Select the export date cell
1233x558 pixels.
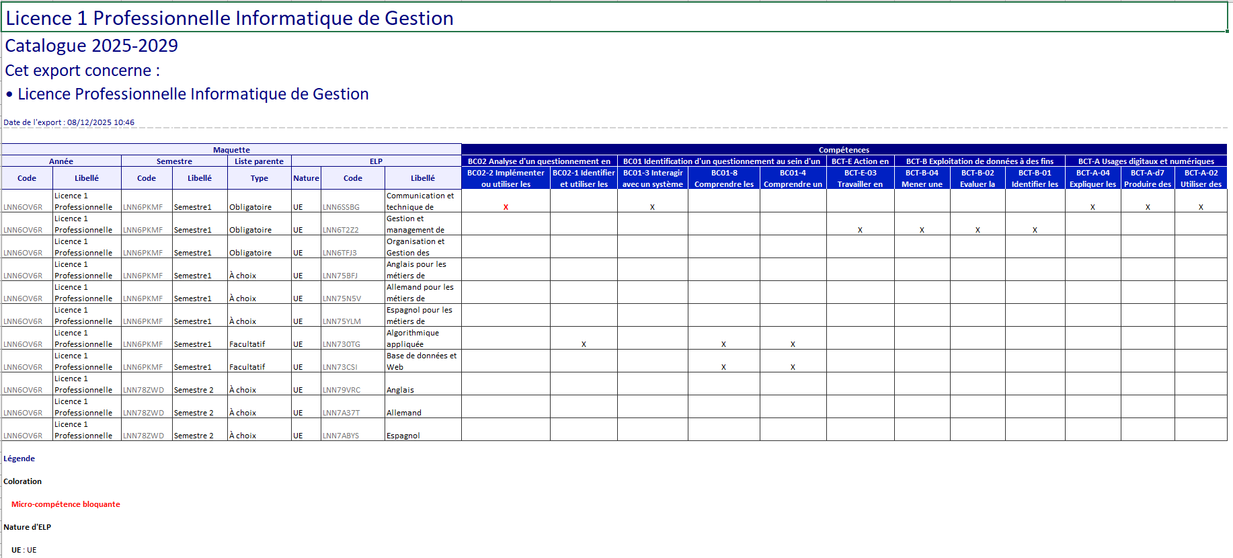tap(69, 122)
